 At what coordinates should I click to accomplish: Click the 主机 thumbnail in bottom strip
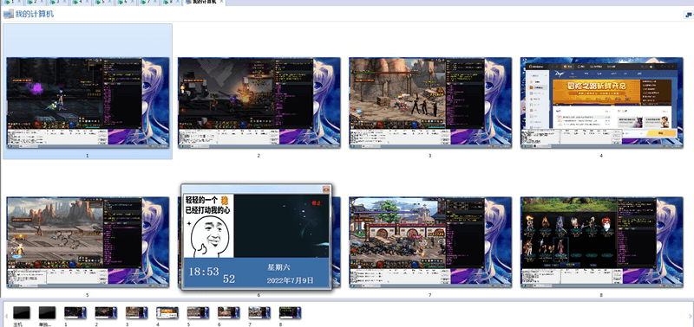(22, 313)
